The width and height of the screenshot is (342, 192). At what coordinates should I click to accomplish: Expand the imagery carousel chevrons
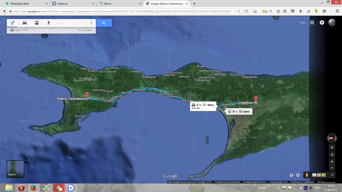(332, 175)
